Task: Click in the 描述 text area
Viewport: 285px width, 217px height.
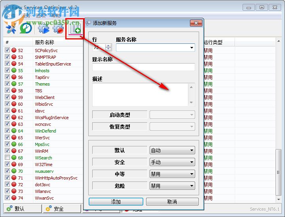Action: pyautogui.click(x=140, y=95)
